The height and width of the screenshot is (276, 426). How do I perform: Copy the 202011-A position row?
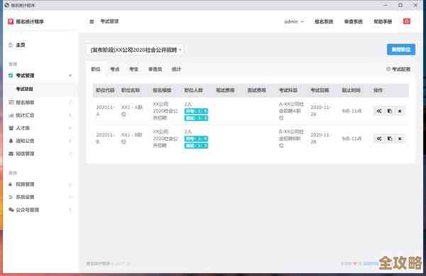[x=389, y=111]
